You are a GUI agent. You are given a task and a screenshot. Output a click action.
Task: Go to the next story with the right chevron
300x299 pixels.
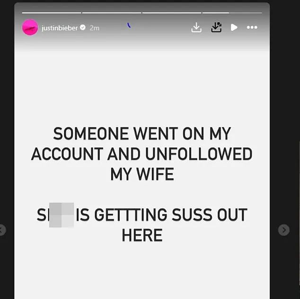(x=284, y=230)
